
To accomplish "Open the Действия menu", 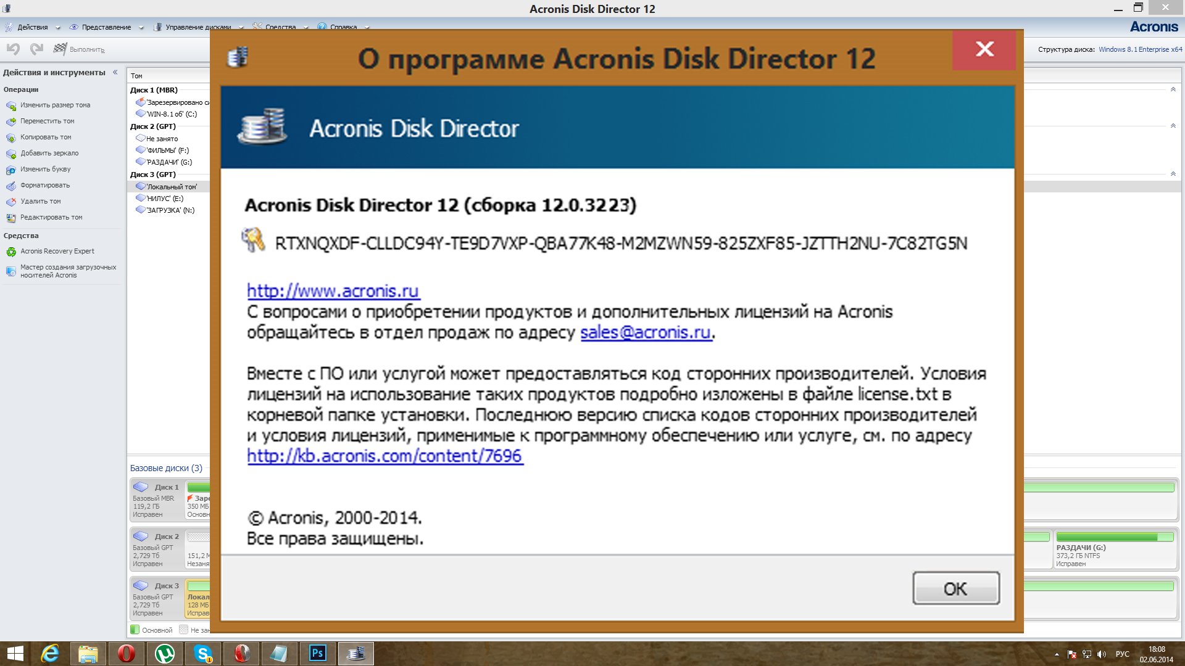I will point(33,27).
